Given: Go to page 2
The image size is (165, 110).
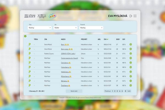Looking at the screenshot, I should point(115,91).
